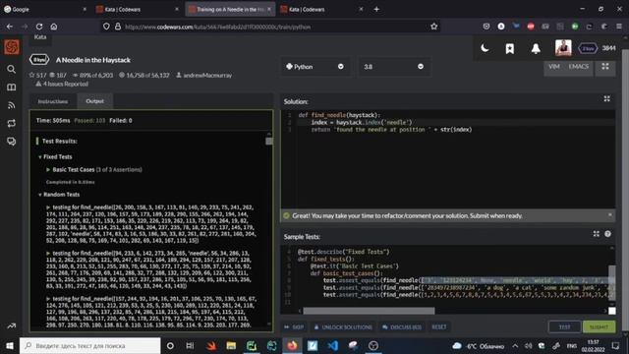Open Firefox from the taskbar

tap(292, 345)
